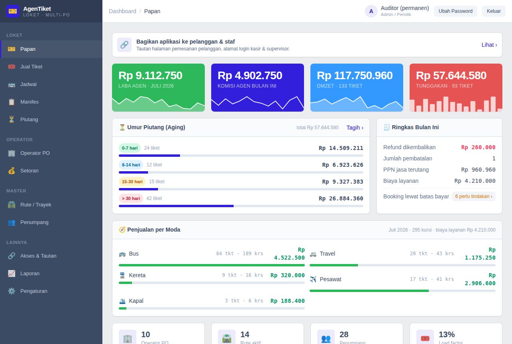Click the Jadwal bus icon in sidebar
This screenshot has width=512, height=344.
[x=12, y=84]
